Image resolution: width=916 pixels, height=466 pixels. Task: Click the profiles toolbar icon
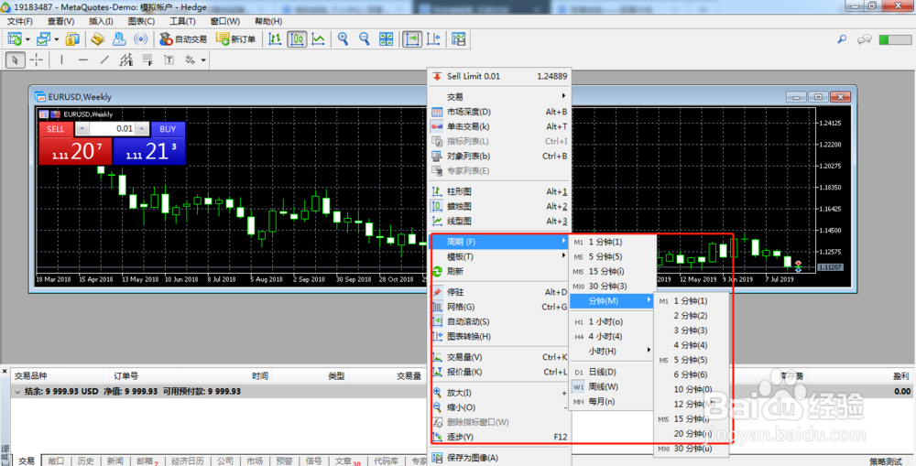(x=43, y=39)
